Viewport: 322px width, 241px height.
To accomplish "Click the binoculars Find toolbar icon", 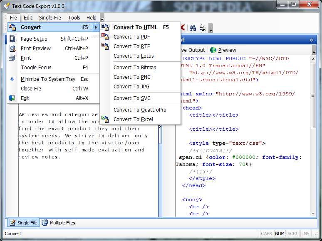I will pyautogui.click(x=193, y=28).
